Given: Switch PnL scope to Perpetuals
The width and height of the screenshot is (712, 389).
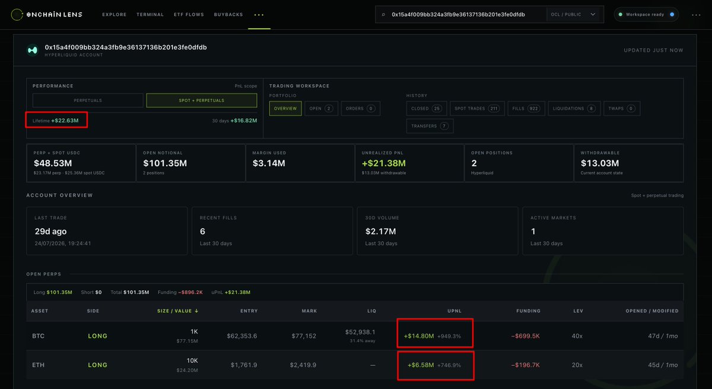Looking at the screenshot, I should (x=88, y=100).
